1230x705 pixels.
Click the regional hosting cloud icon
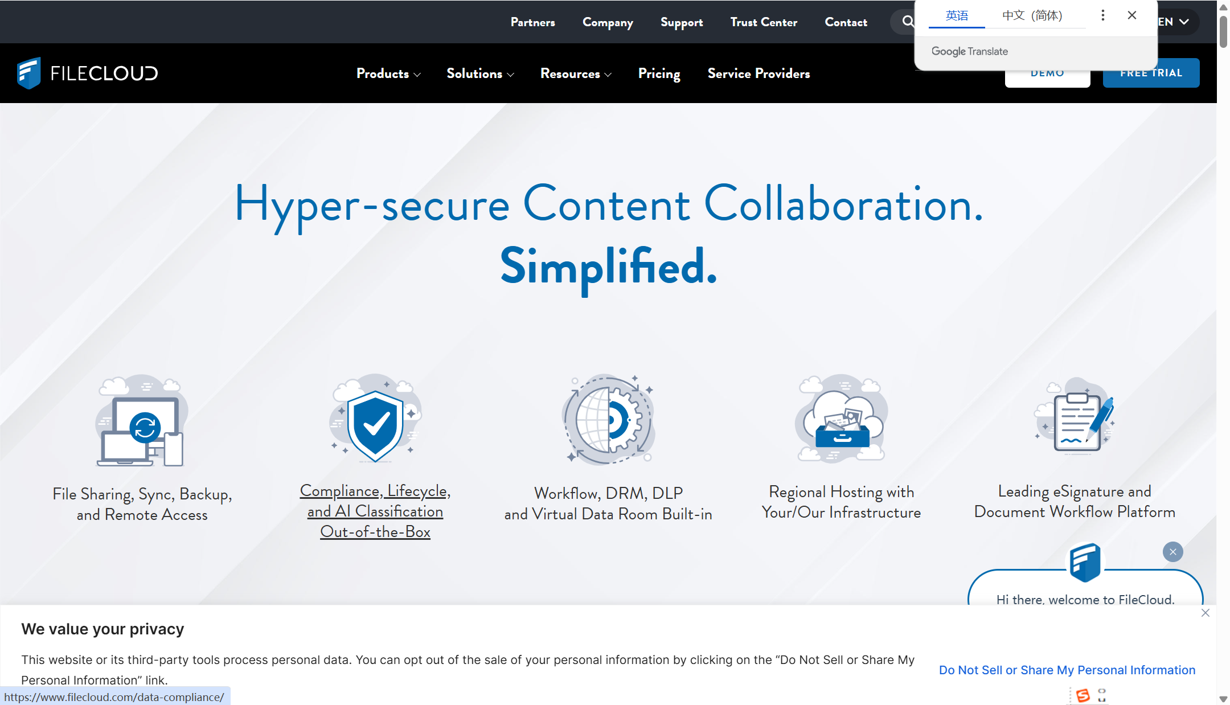(841, 419)
